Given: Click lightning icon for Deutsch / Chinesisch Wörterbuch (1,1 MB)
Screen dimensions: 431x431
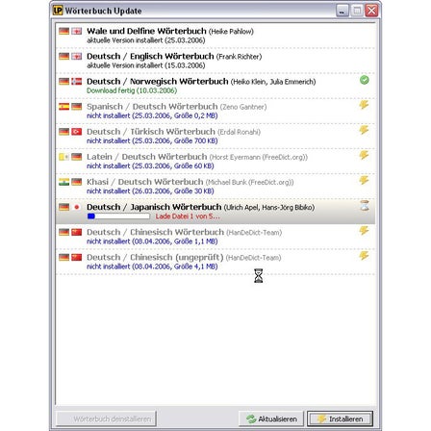Looking at the screenshot, I should (x=364, y=230).
